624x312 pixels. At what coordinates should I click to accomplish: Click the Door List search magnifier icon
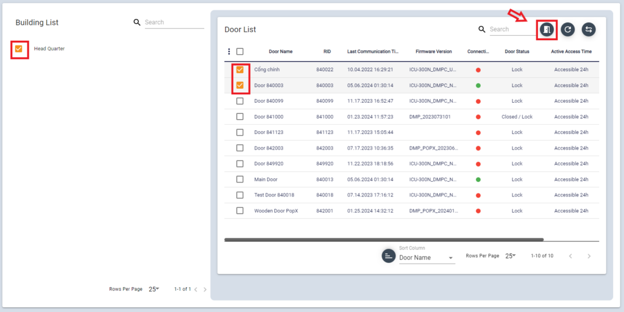click(x=482, y=29)
